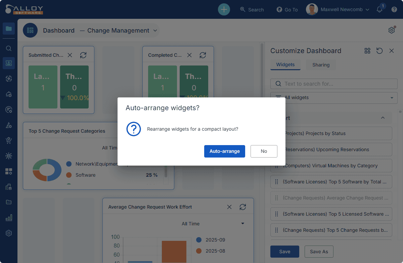
Task: Click No in the dialog
Action: (x=264, y=151)
